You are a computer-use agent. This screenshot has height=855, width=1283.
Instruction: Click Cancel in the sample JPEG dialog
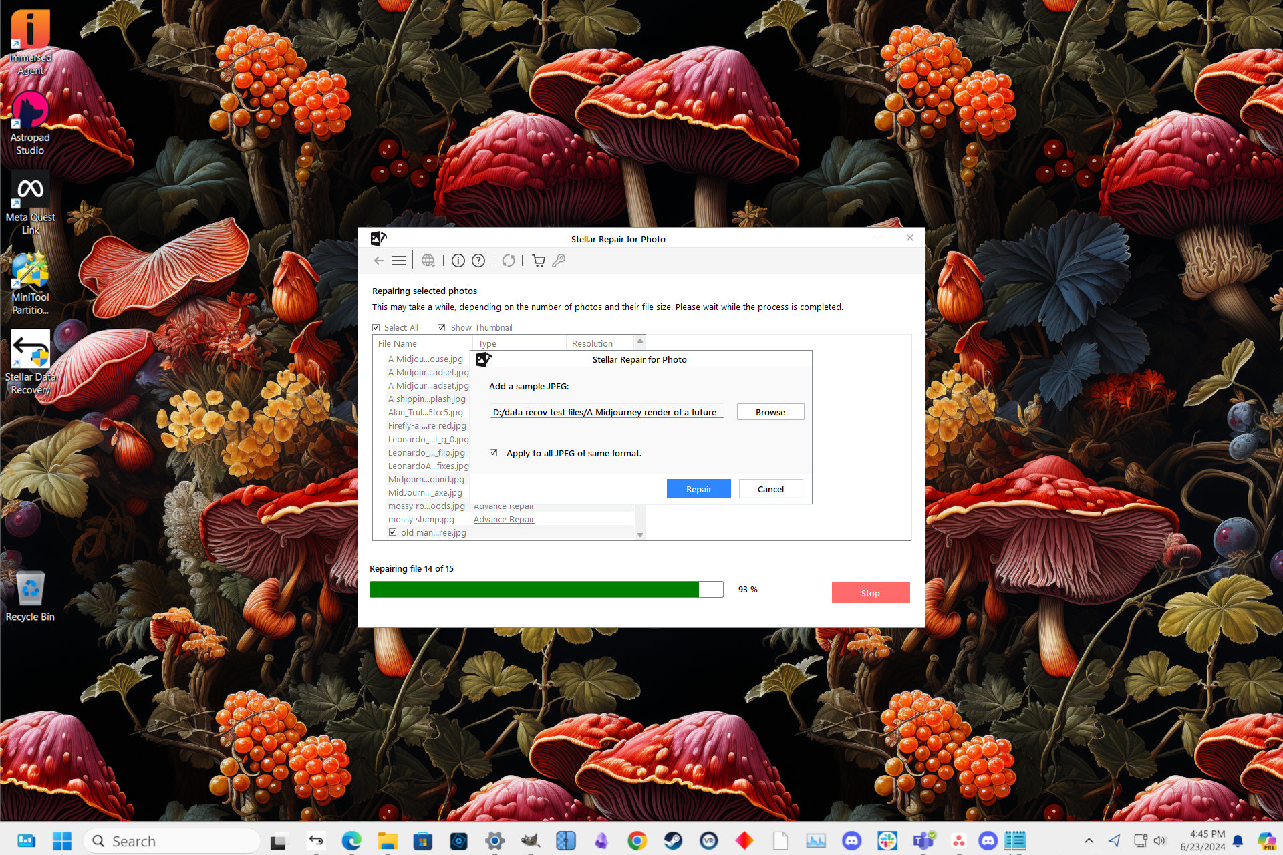770,488
